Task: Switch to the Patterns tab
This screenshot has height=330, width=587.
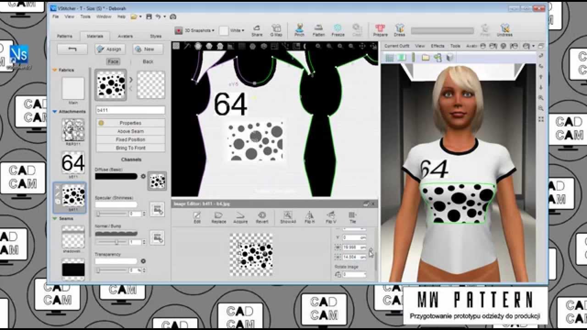Action: [65, 36]
